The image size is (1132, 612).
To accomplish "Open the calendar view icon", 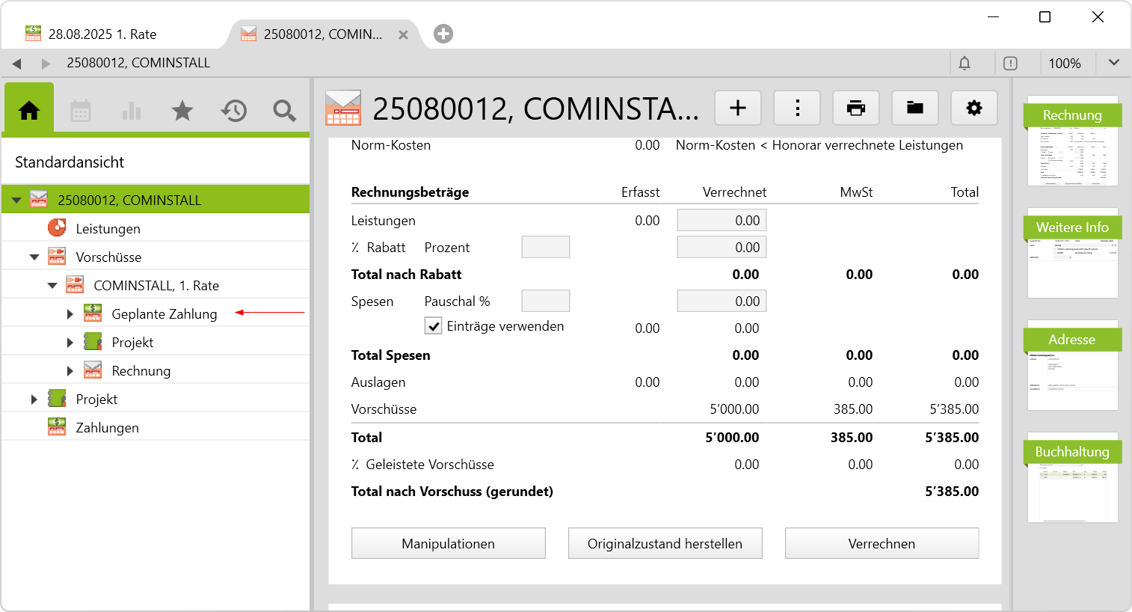I will (x=81, y=111).
